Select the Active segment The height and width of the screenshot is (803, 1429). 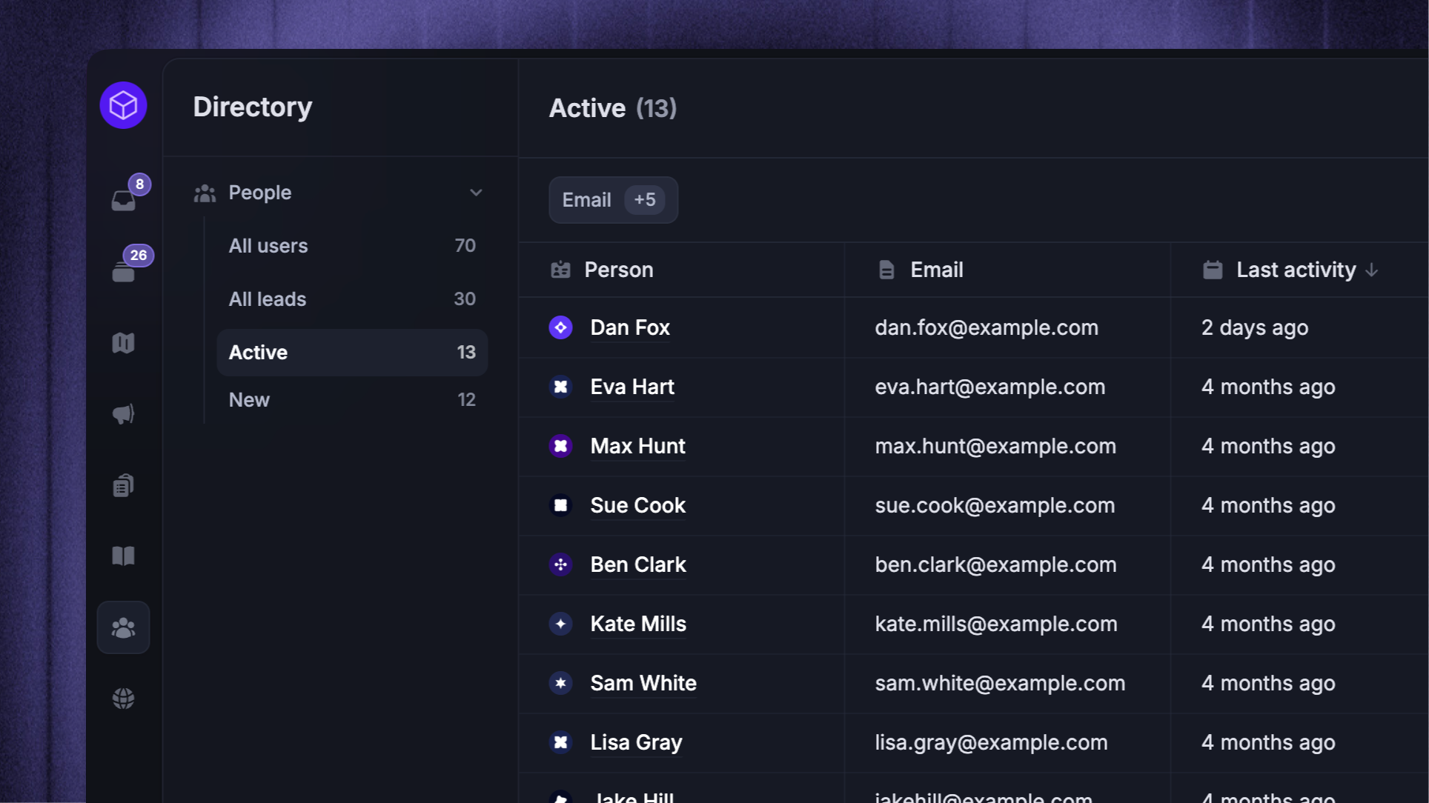pos(352,353)
